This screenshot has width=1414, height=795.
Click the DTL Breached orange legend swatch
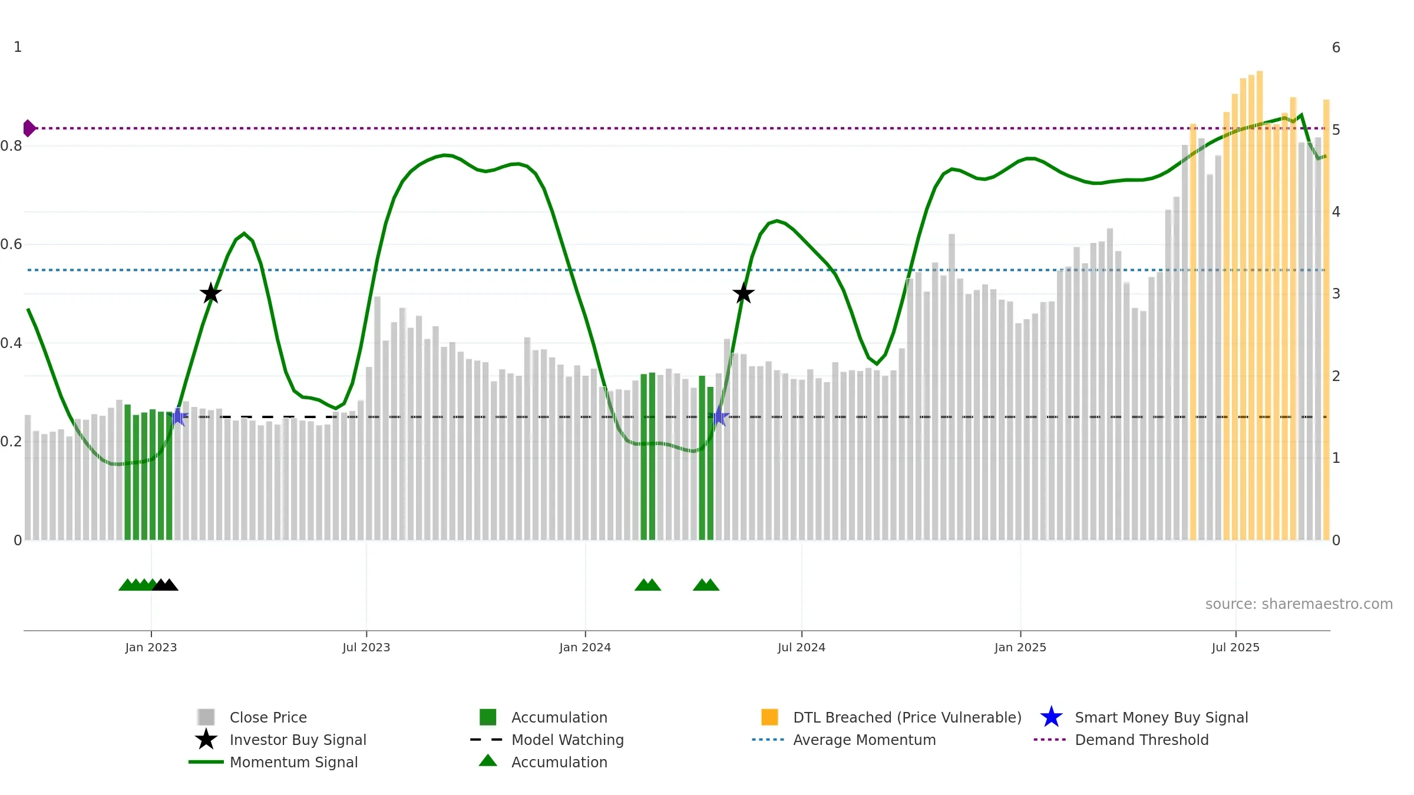coord(769,717)
